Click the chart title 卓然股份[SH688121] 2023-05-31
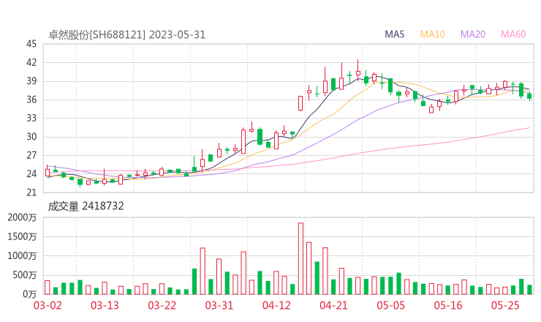Viewport: 541px width, 322px height. pyautogui.click(x=127, y=35)
